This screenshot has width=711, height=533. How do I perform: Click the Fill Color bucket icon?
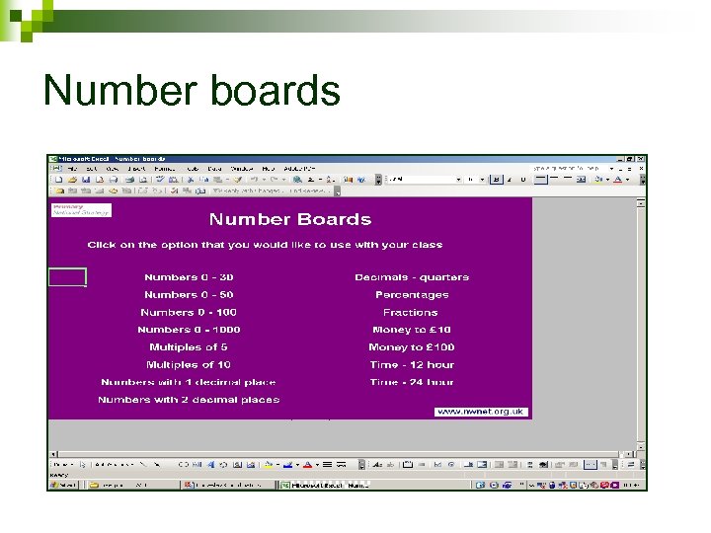pos(598,180)
